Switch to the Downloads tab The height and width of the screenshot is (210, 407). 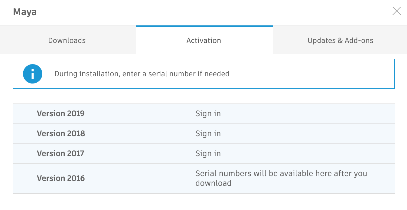click(x=67, y=40)
